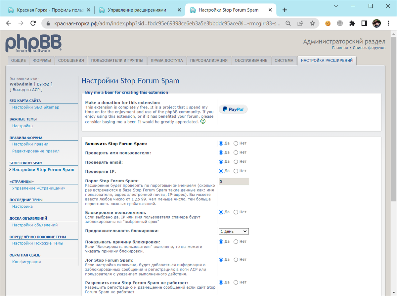Open Настройки объявлений in sidebar
This screenshot has height=296, width=397.
pos(35,225)
